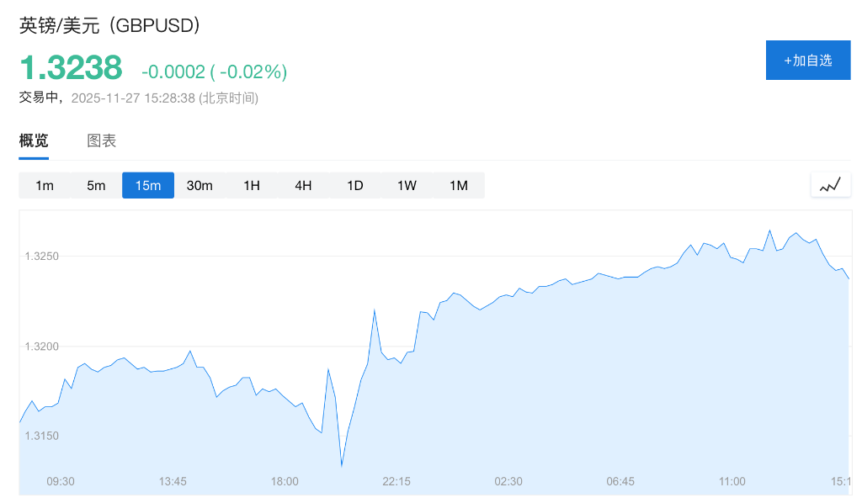The height and width of the screenshot is (503, 862).
Task: Click the 06:45 time axis label
Action: [620, 481]
